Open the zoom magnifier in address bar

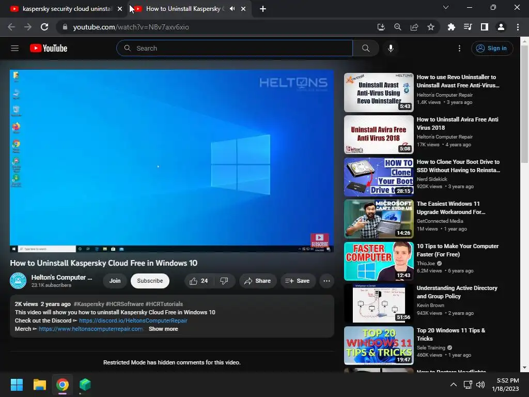(398, 27)
